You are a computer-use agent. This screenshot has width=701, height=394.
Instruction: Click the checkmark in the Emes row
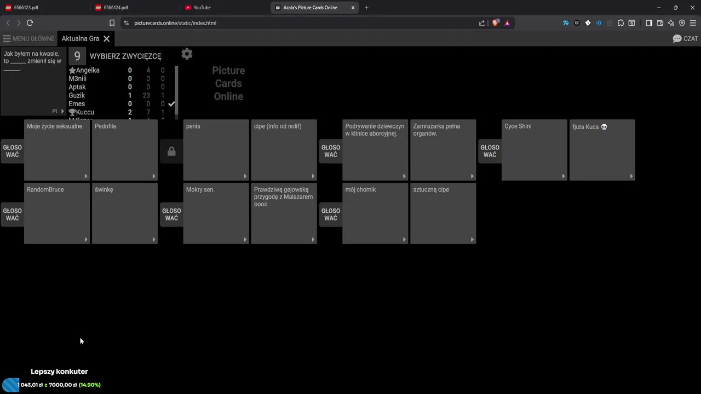171,104
